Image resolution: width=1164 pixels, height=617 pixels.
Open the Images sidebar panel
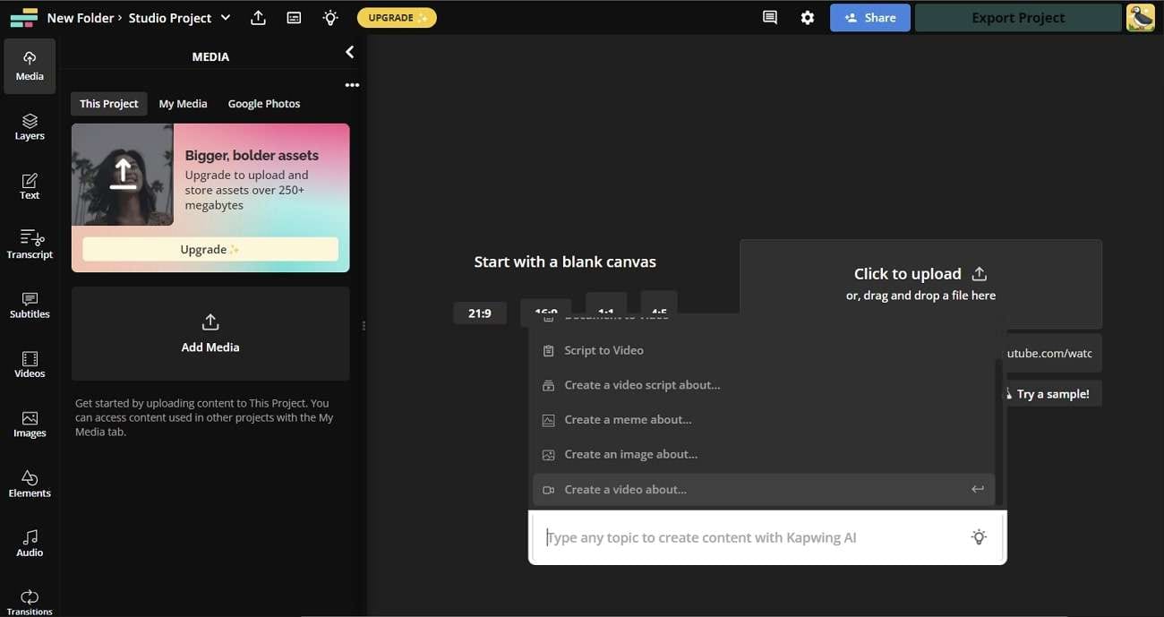[x=30, y=424]
